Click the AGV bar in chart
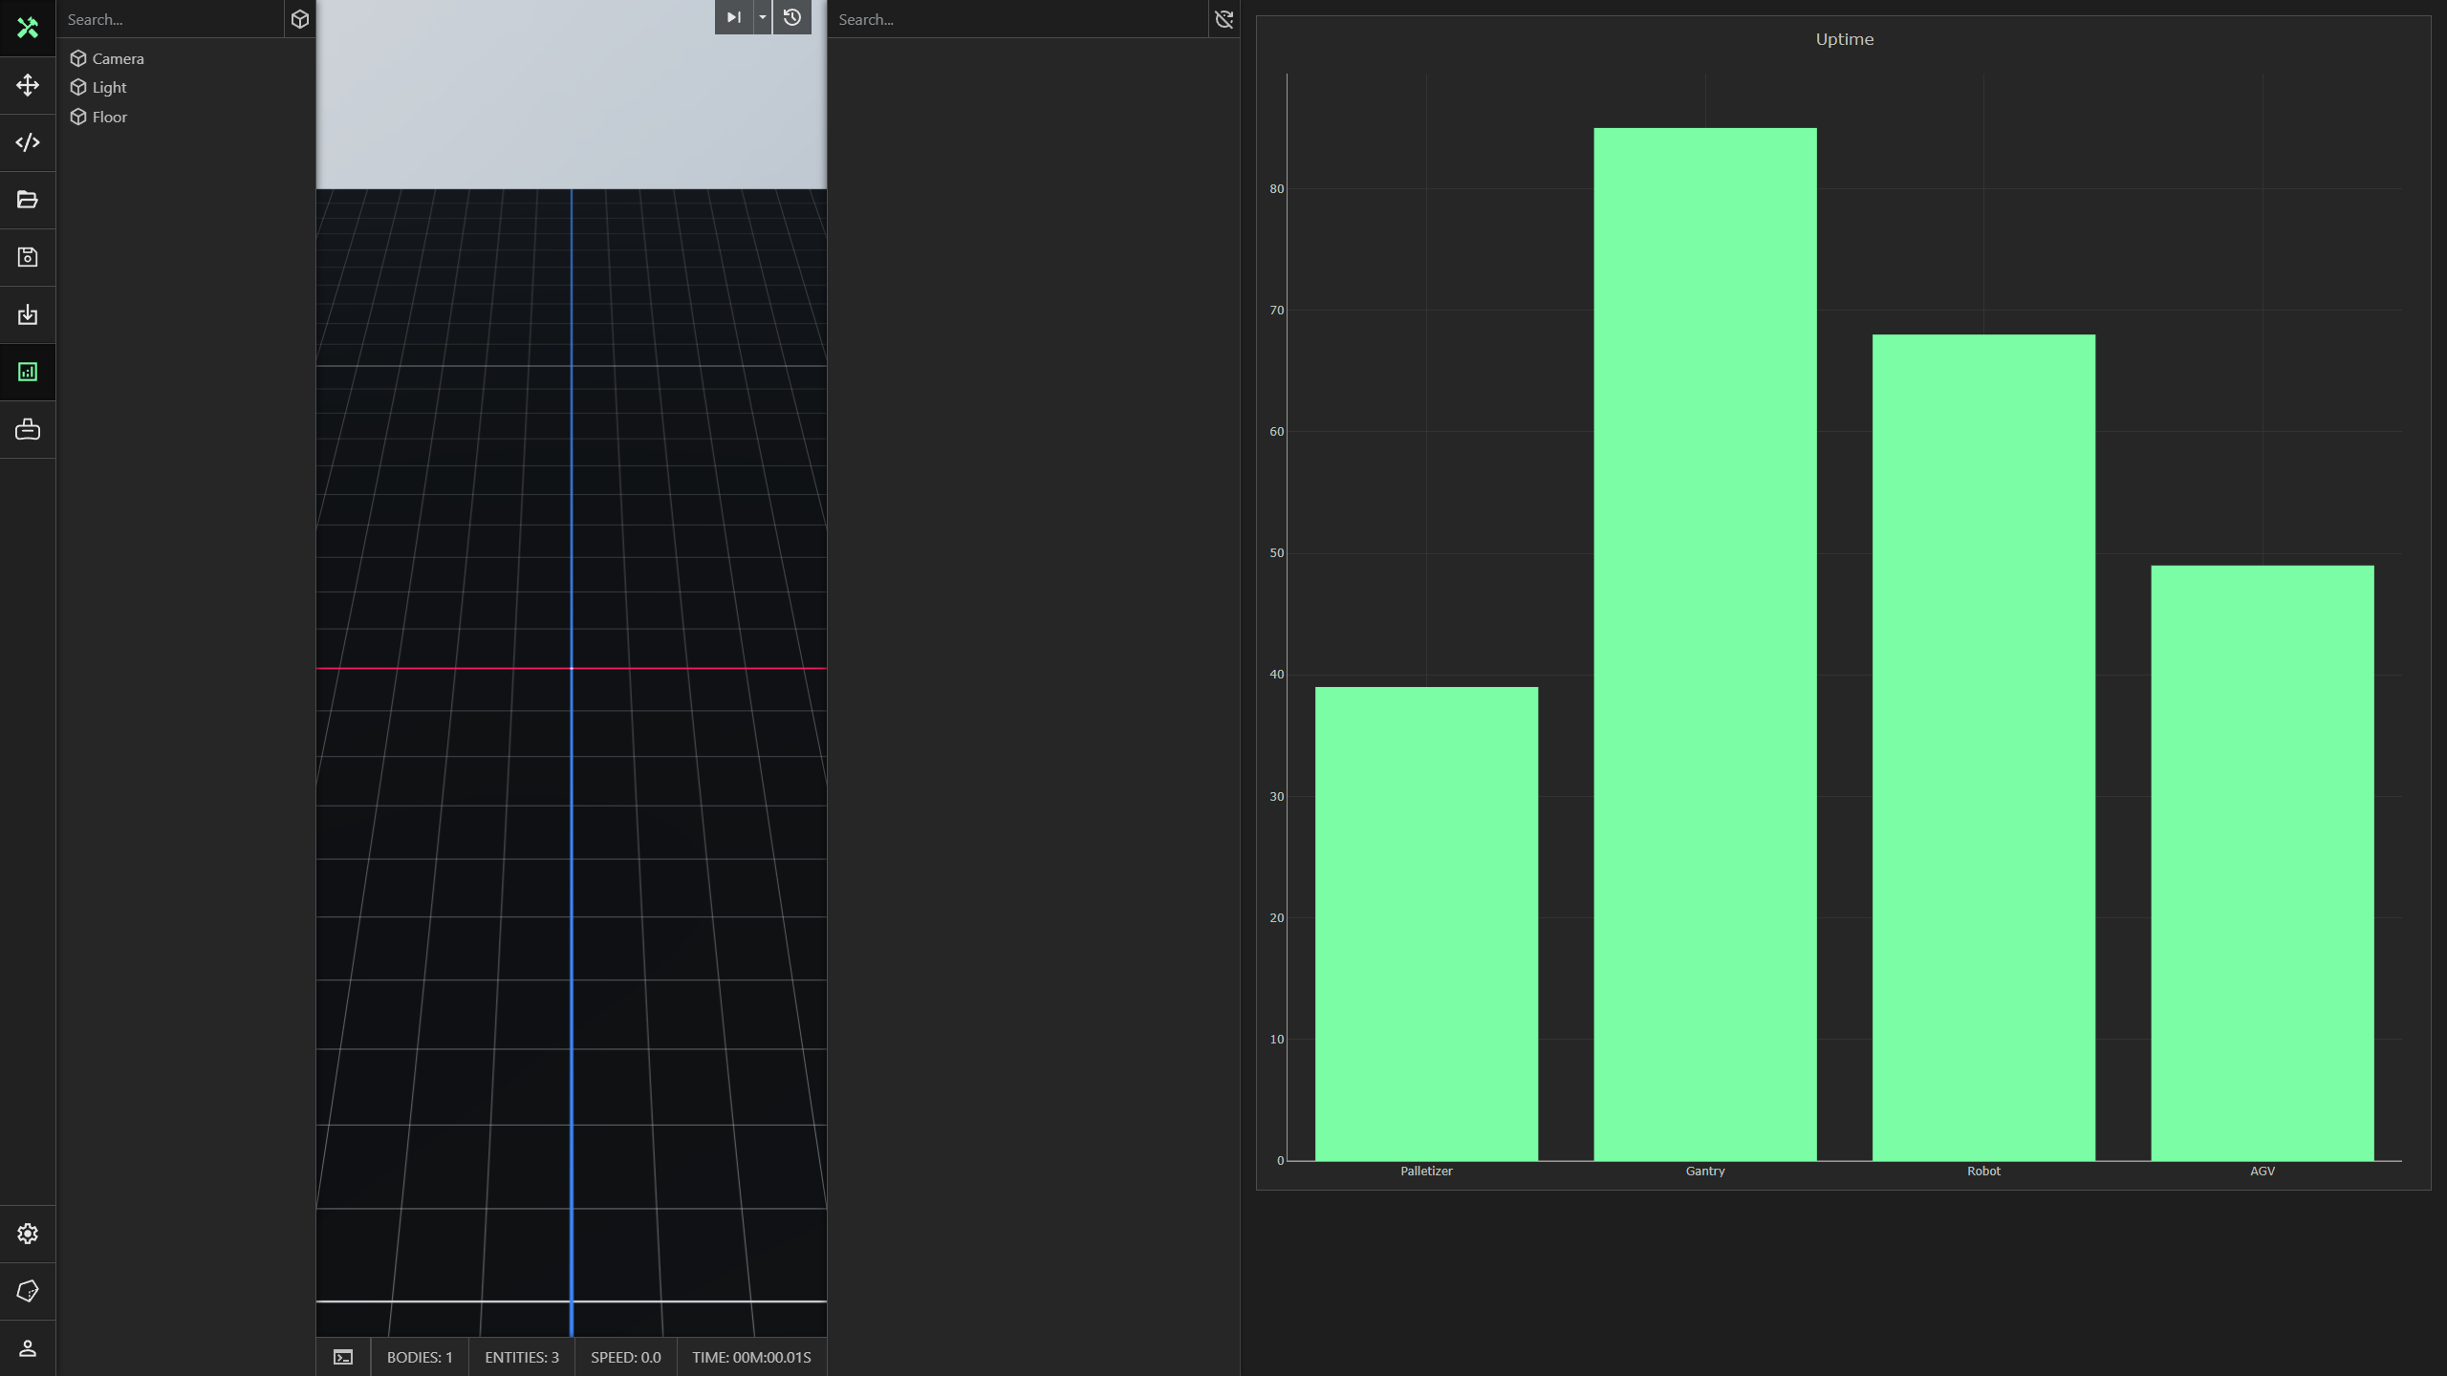 tap(2263, 863)
